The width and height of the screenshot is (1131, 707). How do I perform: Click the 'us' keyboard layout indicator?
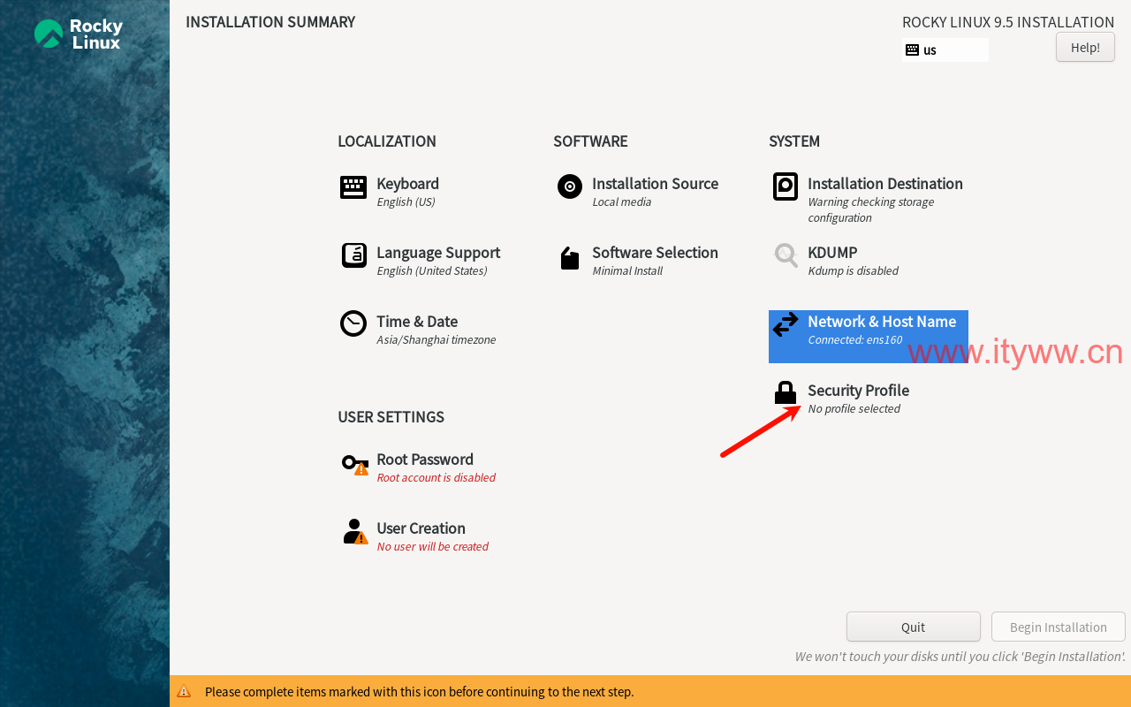point(945,50)
